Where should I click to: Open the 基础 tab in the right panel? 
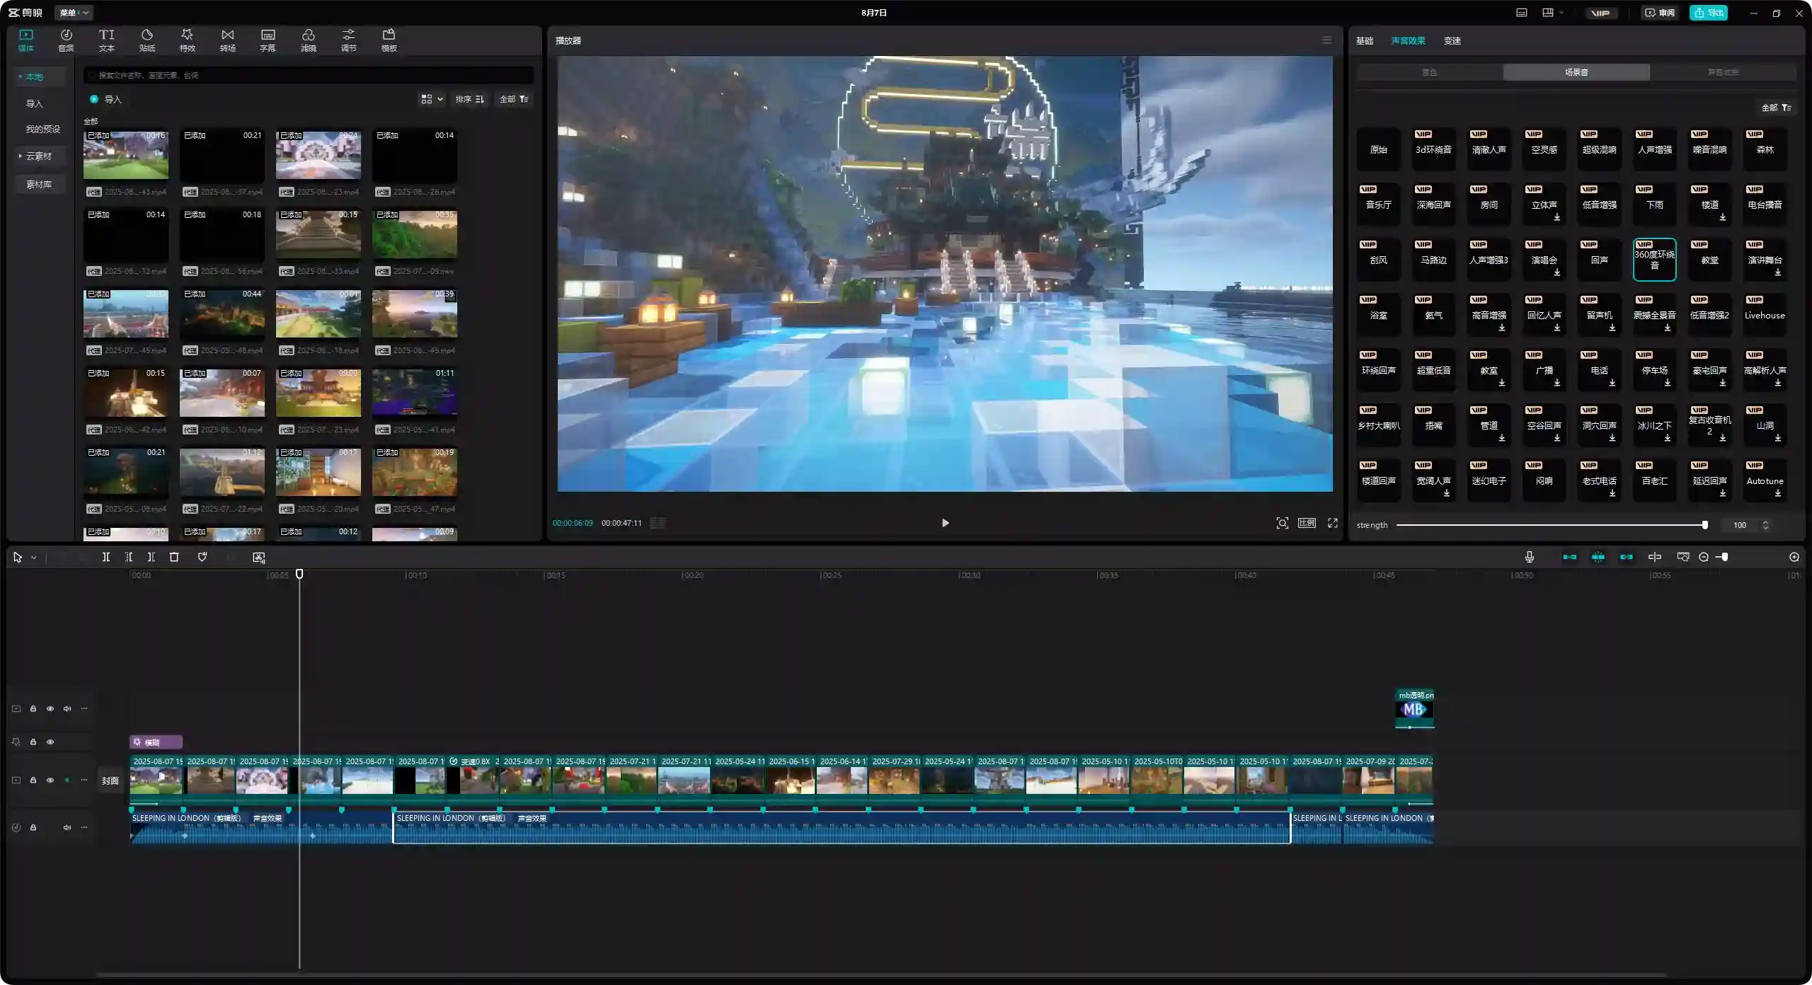[x=1364, y=40]
